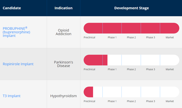Open the Ropinirole Implant link
Viewport: 182px width, 108px height.
(18, 64)
